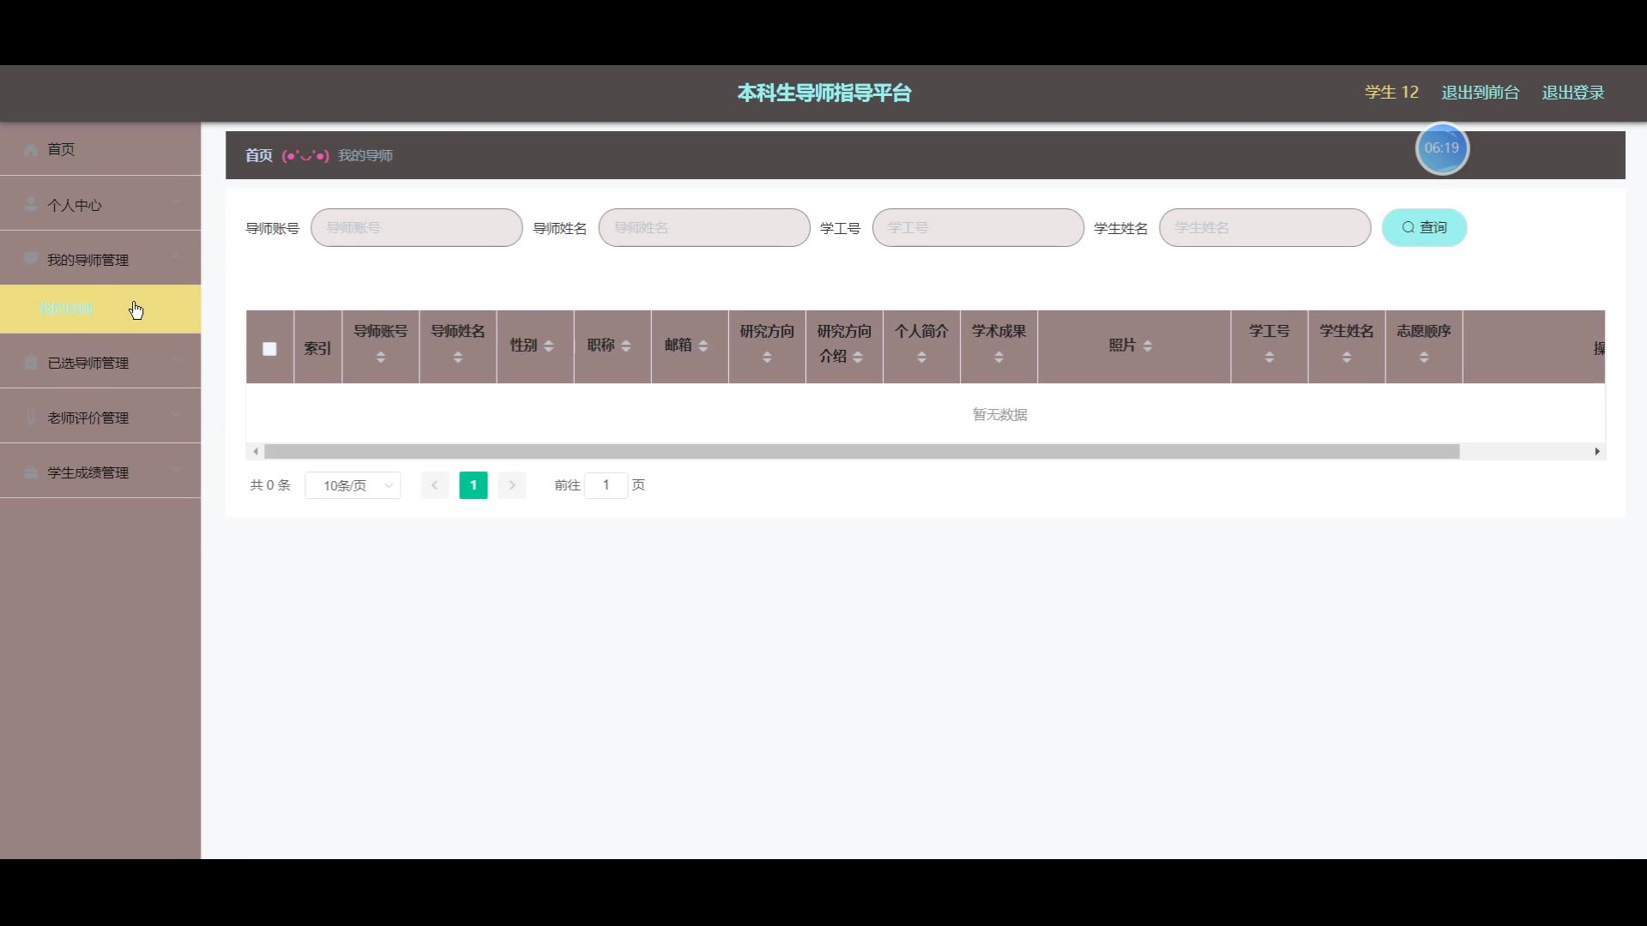1647x926 pixels.
Task: Click the right arrow of horizontal scrollbar
Action: click(1597, 451)
